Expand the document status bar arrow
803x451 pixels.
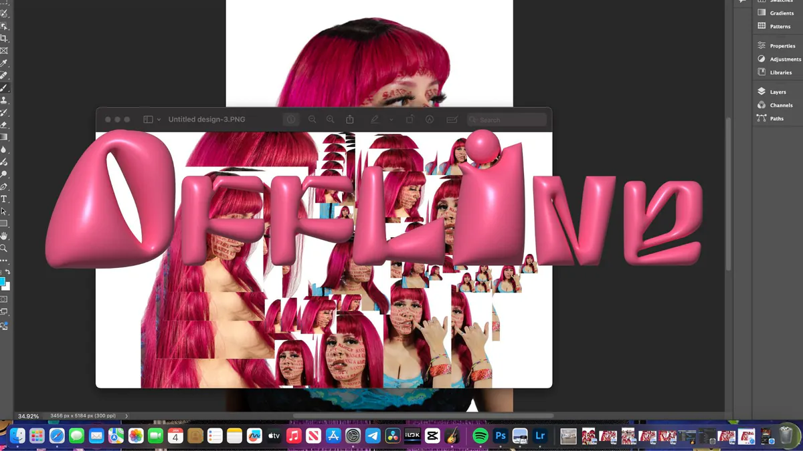point(126,416)
